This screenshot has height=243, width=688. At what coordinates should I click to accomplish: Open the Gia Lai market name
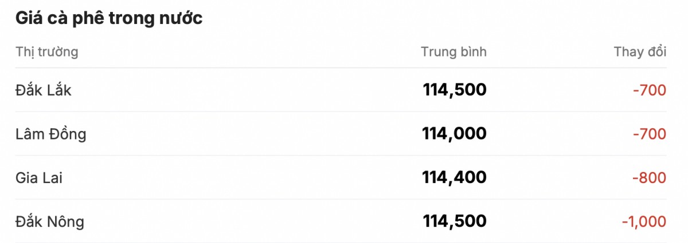[39, 178]
